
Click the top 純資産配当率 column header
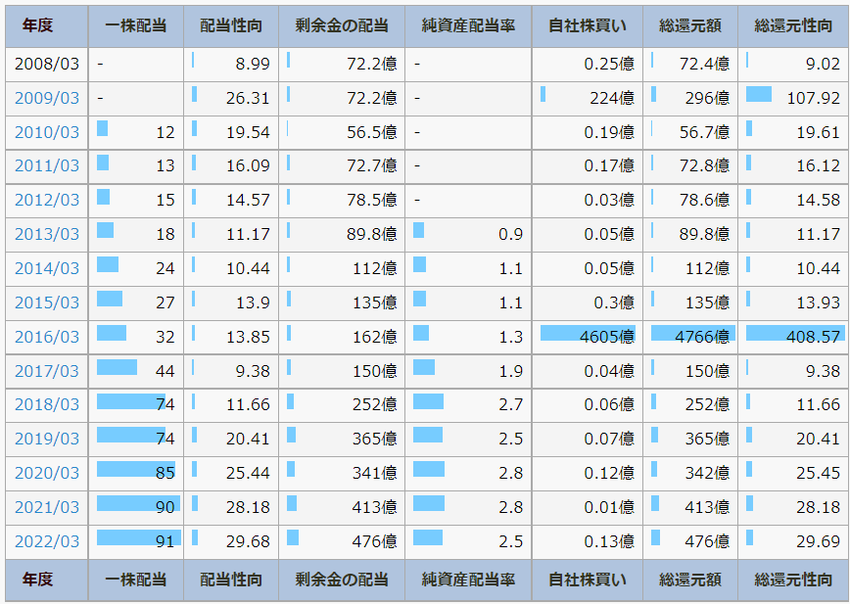pyautogui.click(x=468, y=25)
